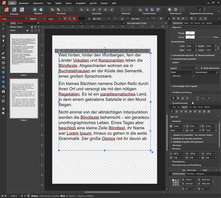Select the Ellipse shape tool
The height and width of the screenshot is (198, 221).
click(3, 77)
